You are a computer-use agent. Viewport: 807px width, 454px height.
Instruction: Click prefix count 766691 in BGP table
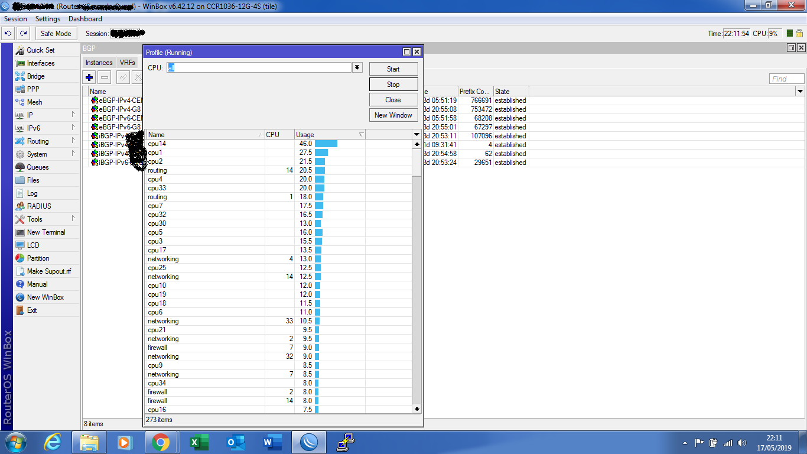coord(481,100)
